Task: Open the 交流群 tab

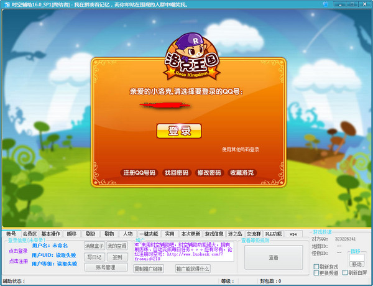Action: coord(254,234)
